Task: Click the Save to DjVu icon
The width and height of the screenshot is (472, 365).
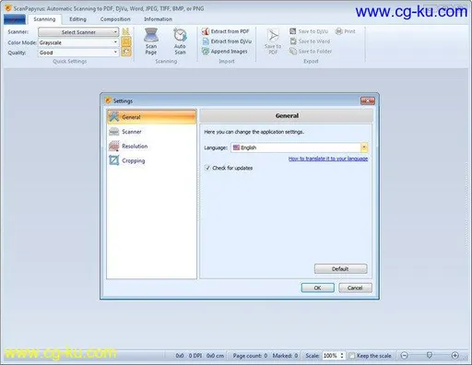Action: click(x=293, y=31)
